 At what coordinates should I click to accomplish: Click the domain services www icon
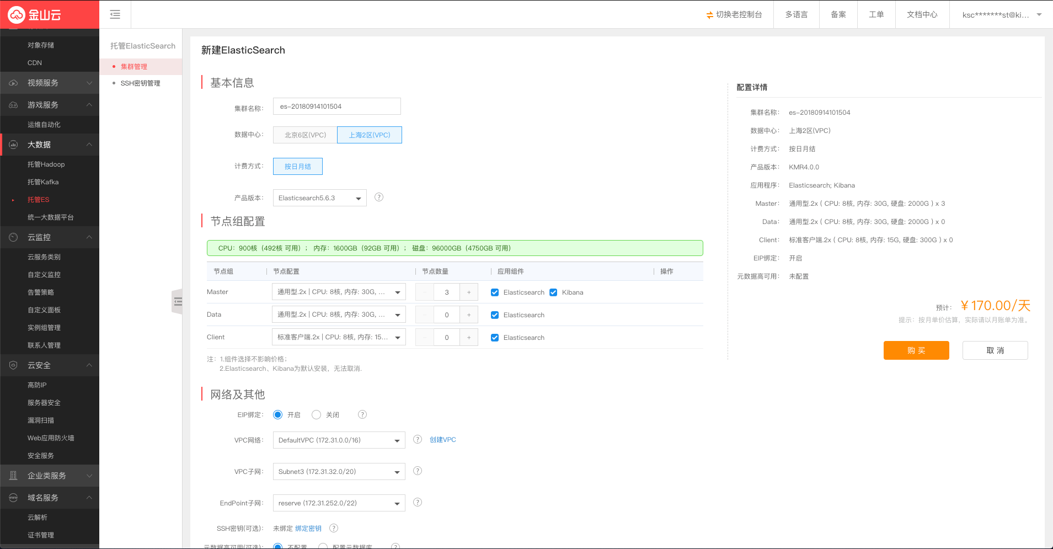13,498
